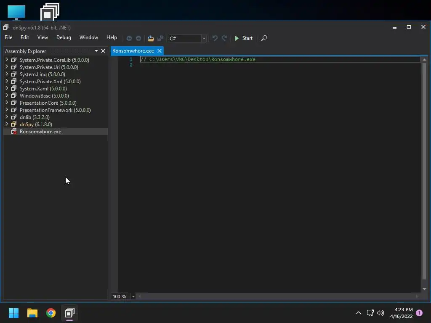Expand System.Private.Xml node
The image size is (431, 323).
pos(7,81)
